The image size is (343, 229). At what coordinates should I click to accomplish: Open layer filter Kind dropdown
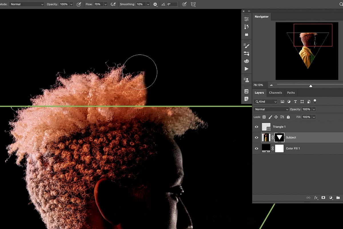266,102
